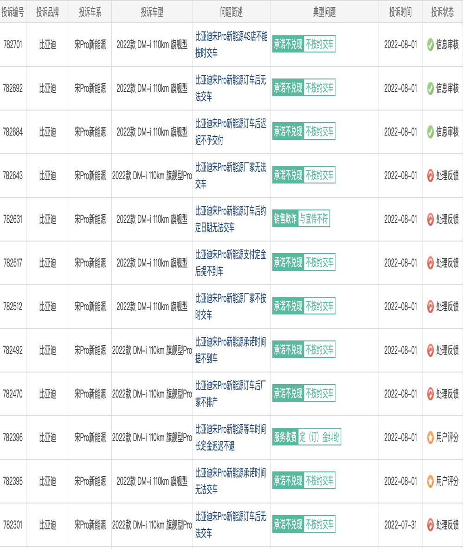
Task: Select complaint number 782643
Action: [13, 176]
